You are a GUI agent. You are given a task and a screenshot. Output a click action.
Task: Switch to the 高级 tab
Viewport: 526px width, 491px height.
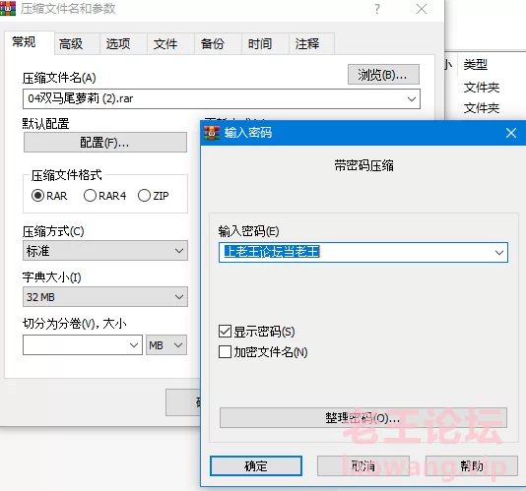click(x=71, y=44)
